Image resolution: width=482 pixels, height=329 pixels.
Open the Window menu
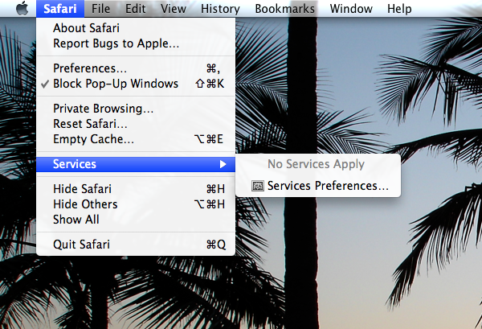click(x=351, y=8)
